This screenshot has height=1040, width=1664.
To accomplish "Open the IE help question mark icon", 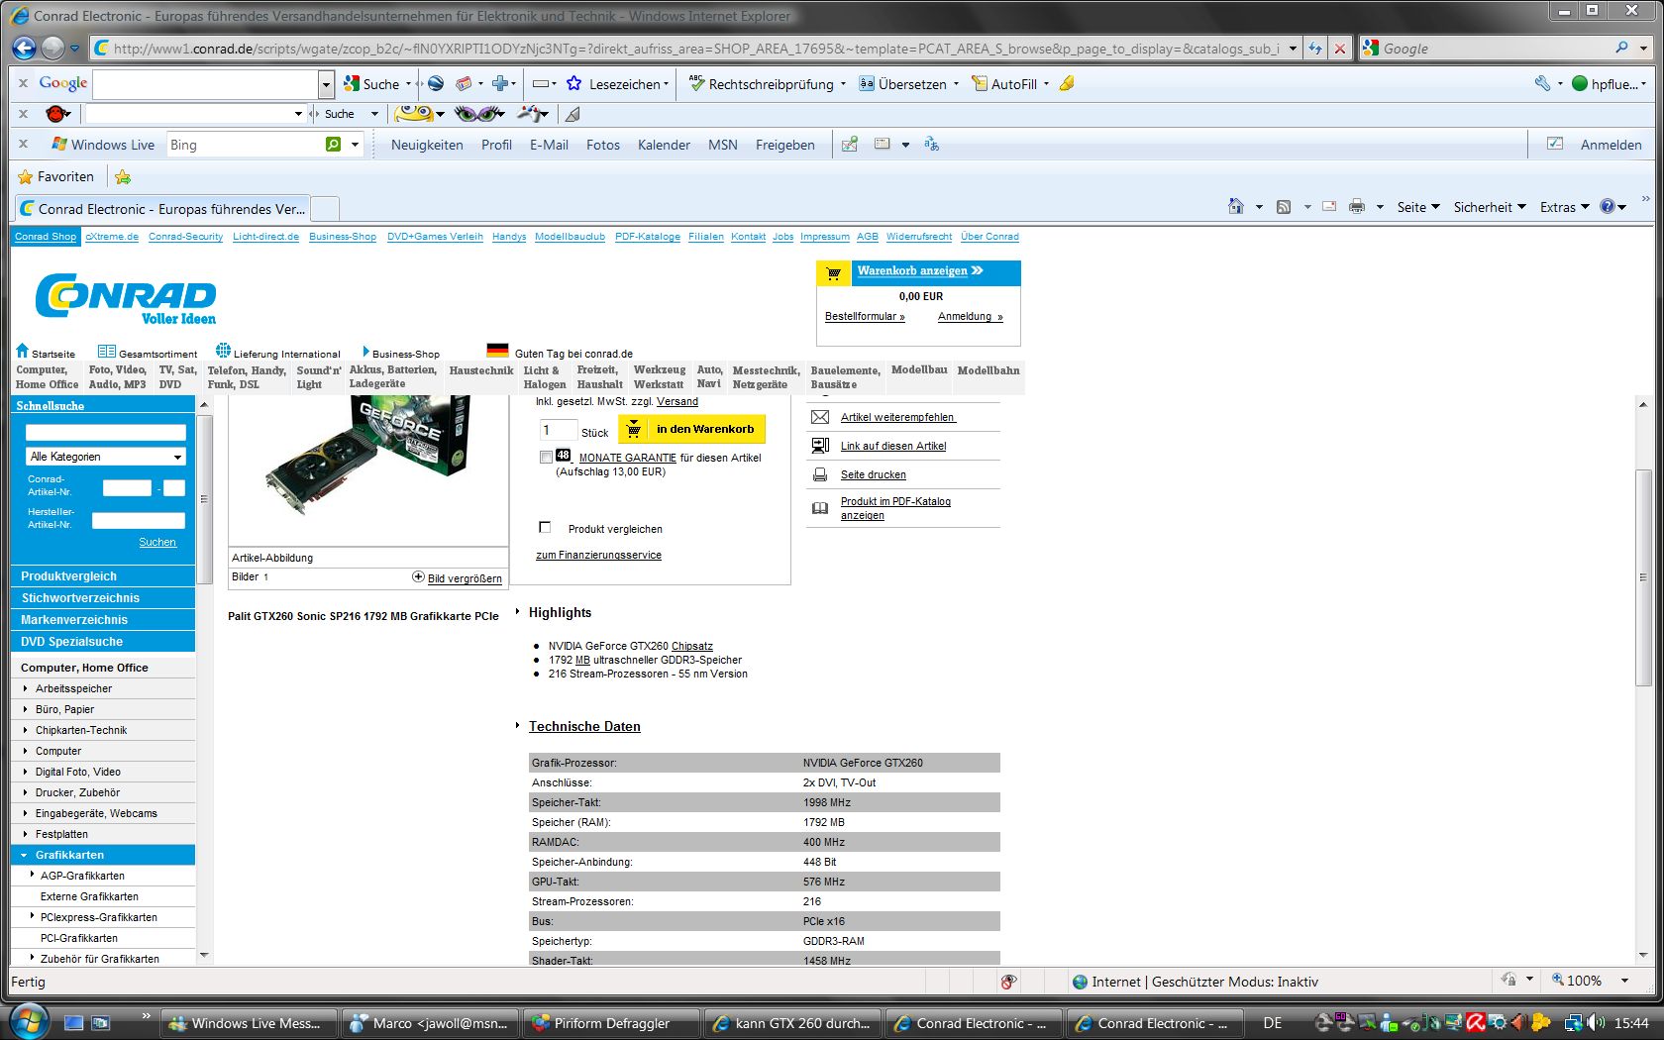I will [x=1607, y=206].
